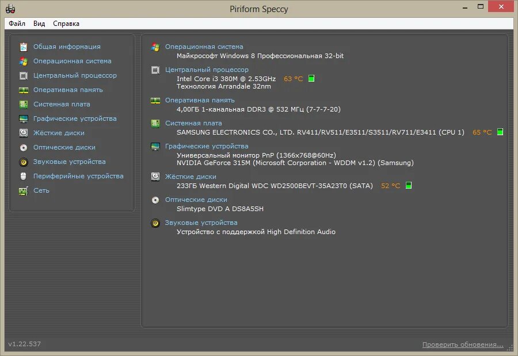Click motherboard icon in summary panel
This screenshot has height=356, width=518.
[155, 124]
